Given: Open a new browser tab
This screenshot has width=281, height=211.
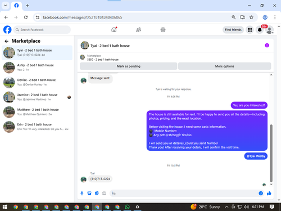Looking at the screenshot, I should (x=28, y=6).
